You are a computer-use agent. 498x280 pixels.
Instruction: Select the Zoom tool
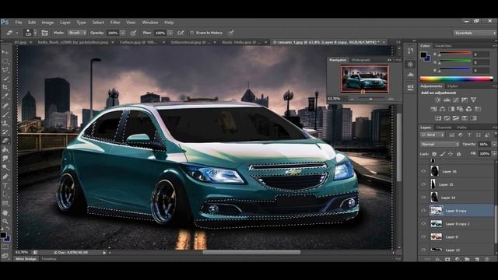click(x=5, y=221)
